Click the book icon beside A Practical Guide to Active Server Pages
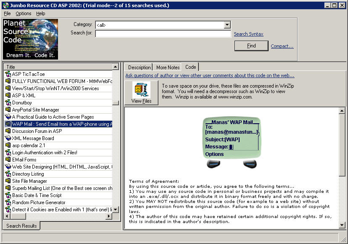This screenshot has width=348, height=244. pos(8,117)
